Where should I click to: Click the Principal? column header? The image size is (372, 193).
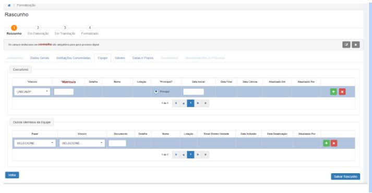point(166,82)
